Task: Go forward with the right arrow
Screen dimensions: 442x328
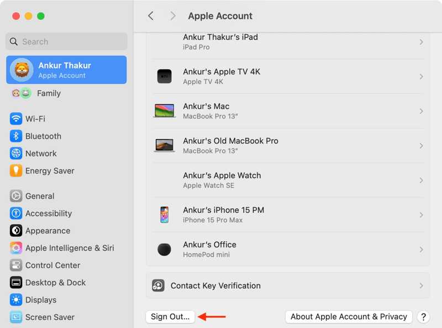Action: point(173,16)
